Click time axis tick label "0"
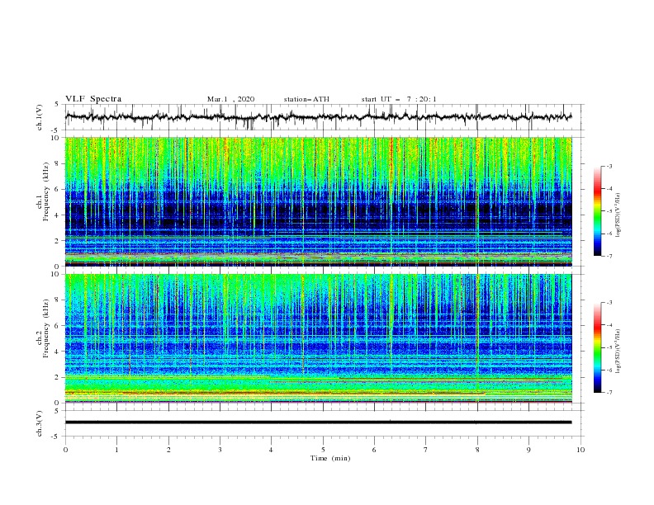This screenshot has height=505, width=654. point(65,450)
